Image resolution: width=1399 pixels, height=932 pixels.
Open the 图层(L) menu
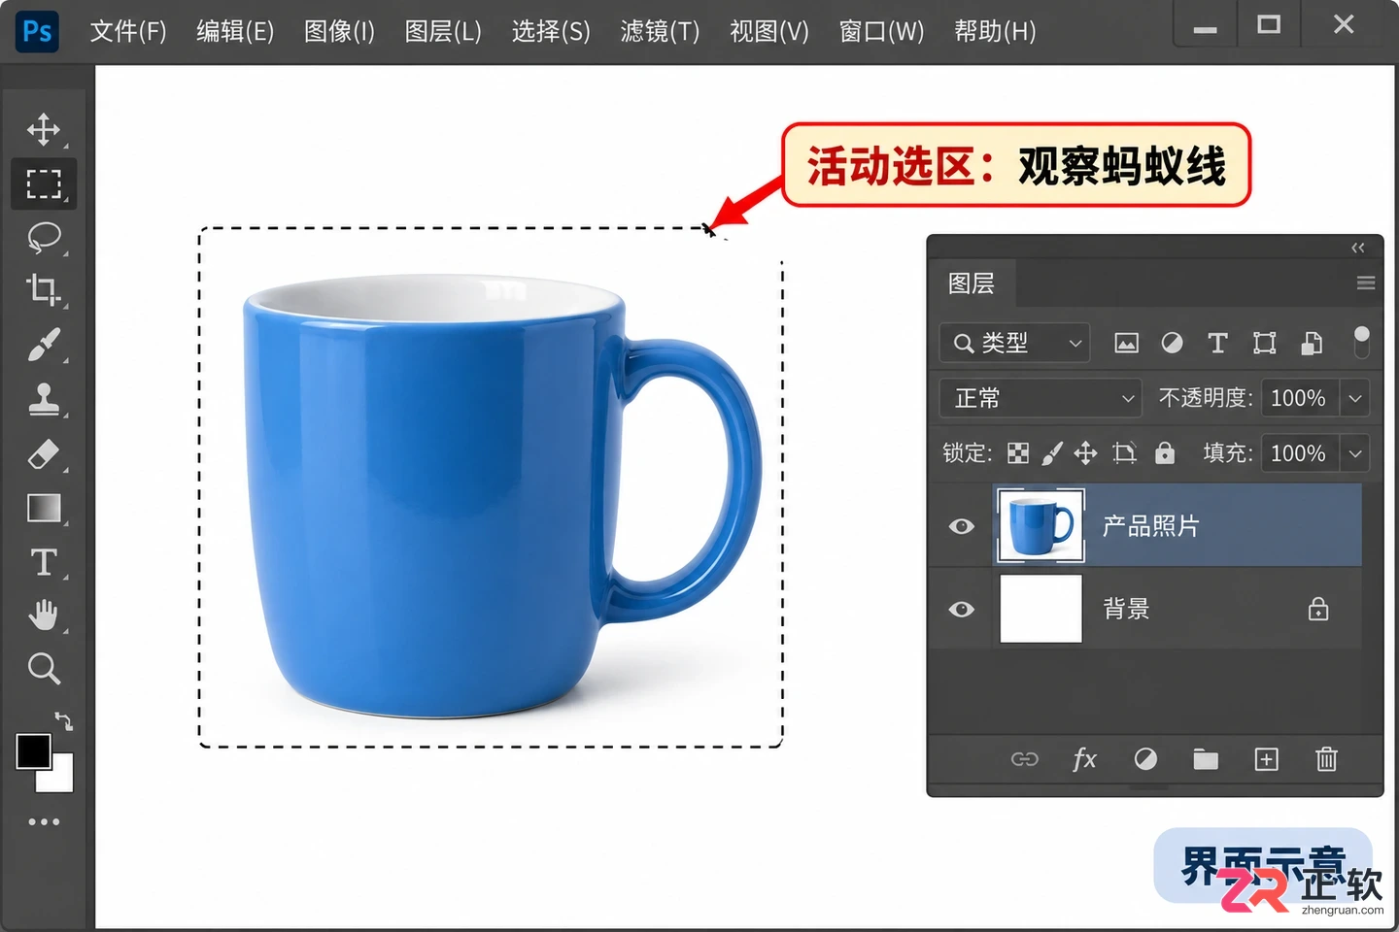click(443, 32)
